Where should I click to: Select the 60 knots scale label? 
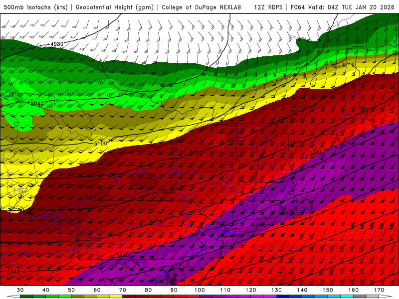pos(97,290)
